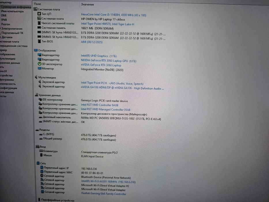Click the Значение column header
Image resolution: width=269 pixels, height=202 pixels.
click(x=87, y=4)
